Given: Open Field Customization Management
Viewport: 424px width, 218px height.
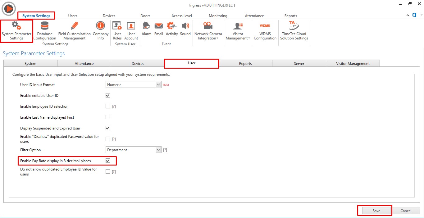Looking at the screenshot, I should [x=75, y=31].
